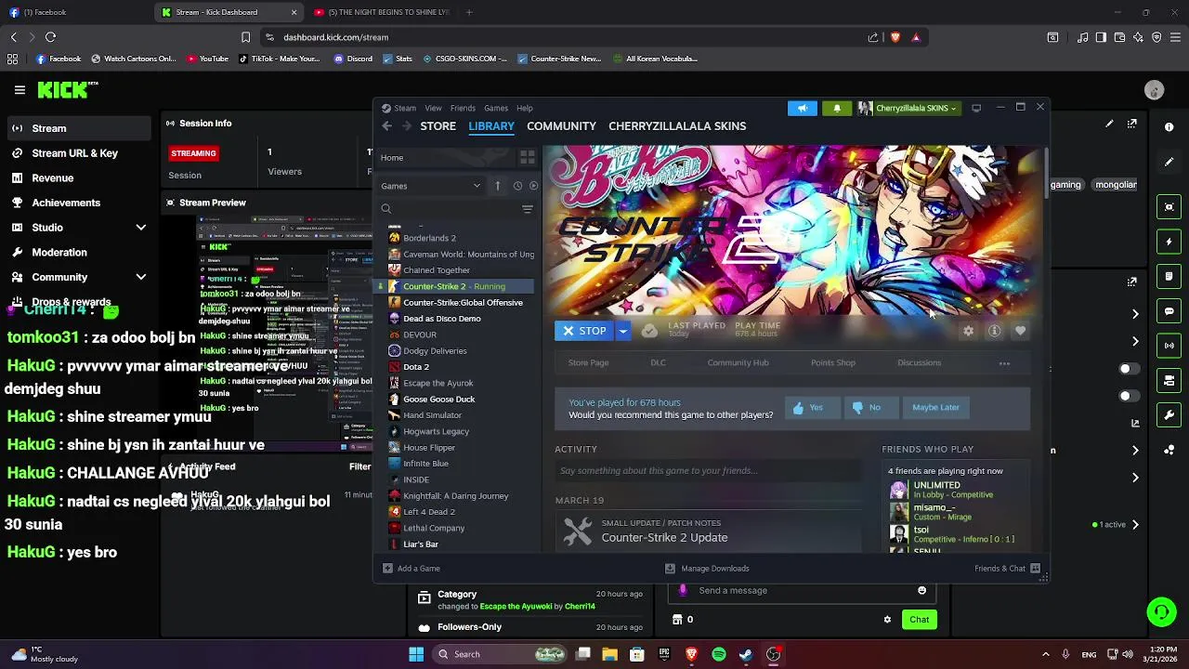Viewport: 1189px width, 669px height.
Task: Open Kick sidebar wrench tools icon
Action: pyautogui.click(x=1169, y=415)
